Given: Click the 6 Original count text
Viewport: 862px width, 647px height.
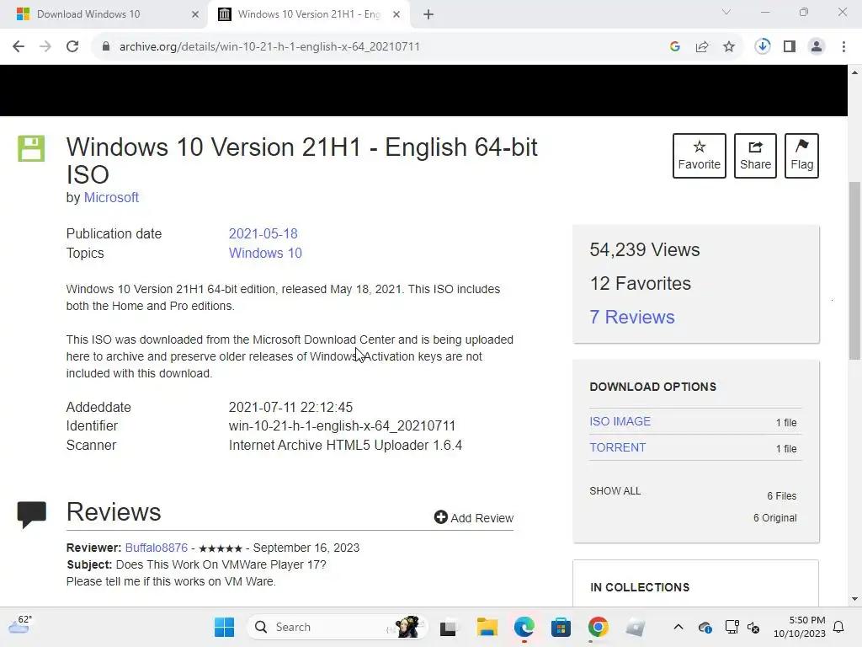Looking at the screenshot, I should point(774,518).
